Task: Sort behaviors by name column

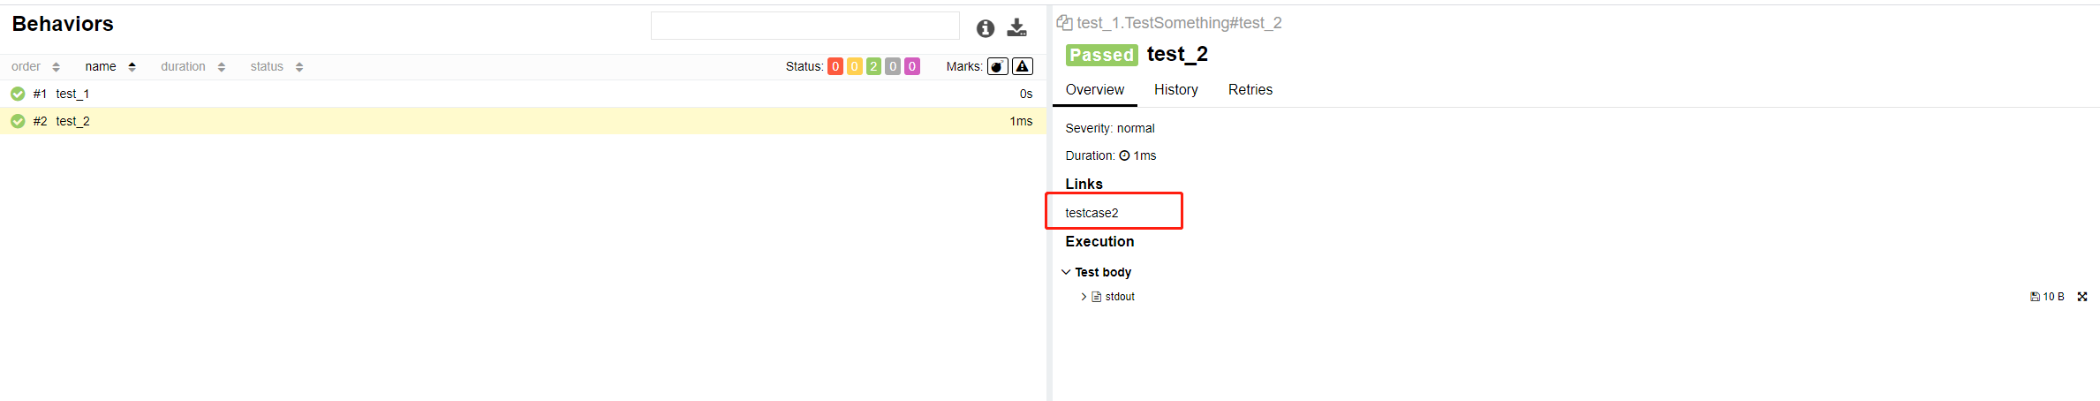Action: tap(110, 66)
